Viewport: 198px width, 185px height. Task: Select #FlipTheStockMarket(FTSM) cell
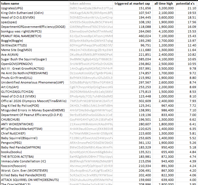click(x=35, y=129)
